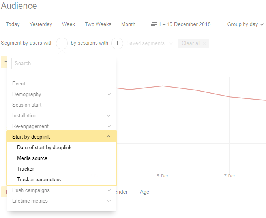Expand the Installation category
The image size is (266, 218).
[x=109, y=116]
